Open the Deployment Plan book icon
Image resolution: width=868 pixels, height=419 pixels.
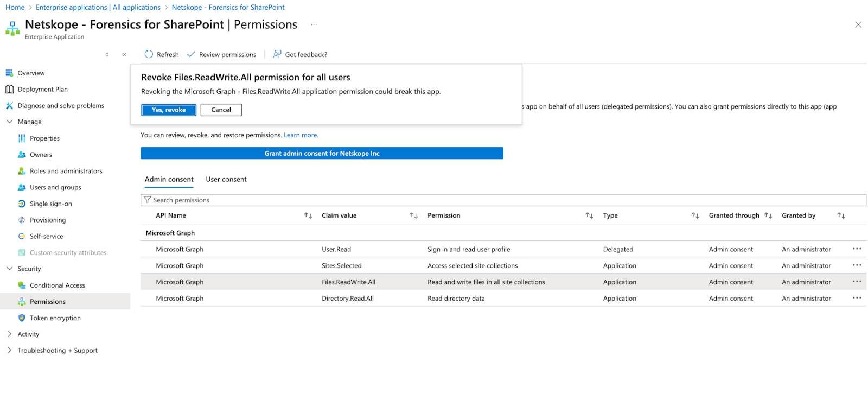point(9,89)
